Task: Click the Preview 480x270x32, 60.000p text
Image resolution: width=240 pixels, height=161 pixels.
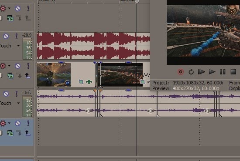Action: pos(185,88)
